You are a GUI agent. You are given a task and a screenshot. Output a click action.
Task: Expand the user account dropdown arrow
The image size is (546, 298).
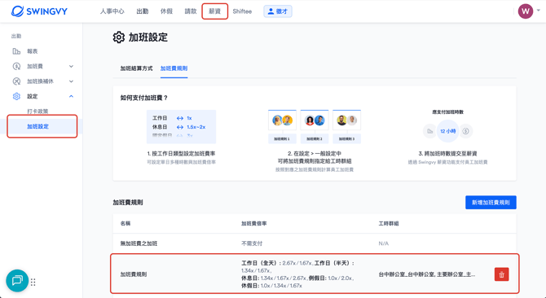(x=539, y=11)
